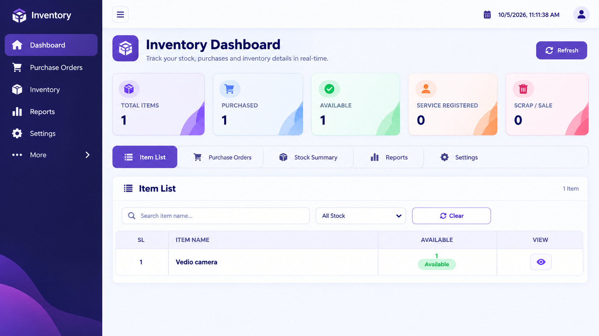Open the user profile avatar
599x336 pixels.
click(x=581, y=15)
